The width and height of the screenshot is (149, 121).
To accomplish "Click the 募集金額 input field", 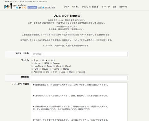I will tap(79, 78).
